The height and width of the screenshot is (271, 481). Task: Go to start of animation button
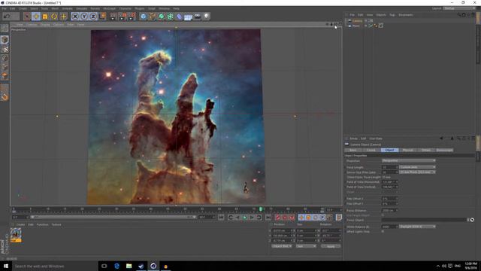221,218
